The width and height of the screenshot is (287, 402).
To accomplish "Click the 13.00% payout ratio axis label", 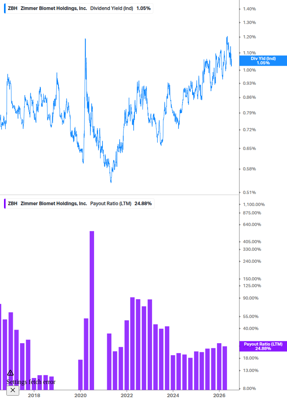I will 251,370.
